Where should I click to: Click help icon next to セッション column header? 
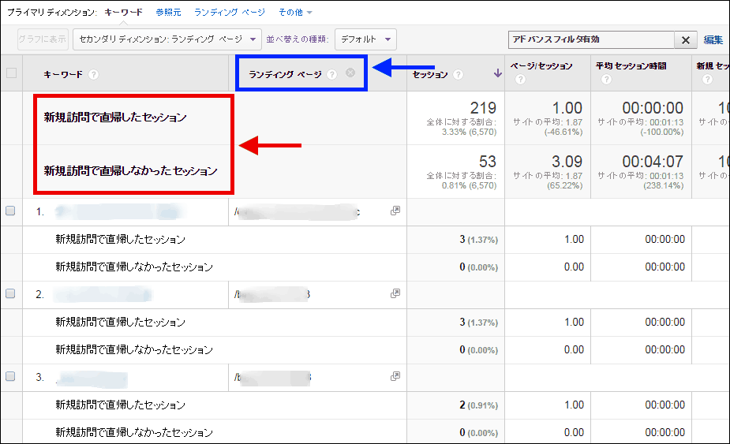pos(459,75)
